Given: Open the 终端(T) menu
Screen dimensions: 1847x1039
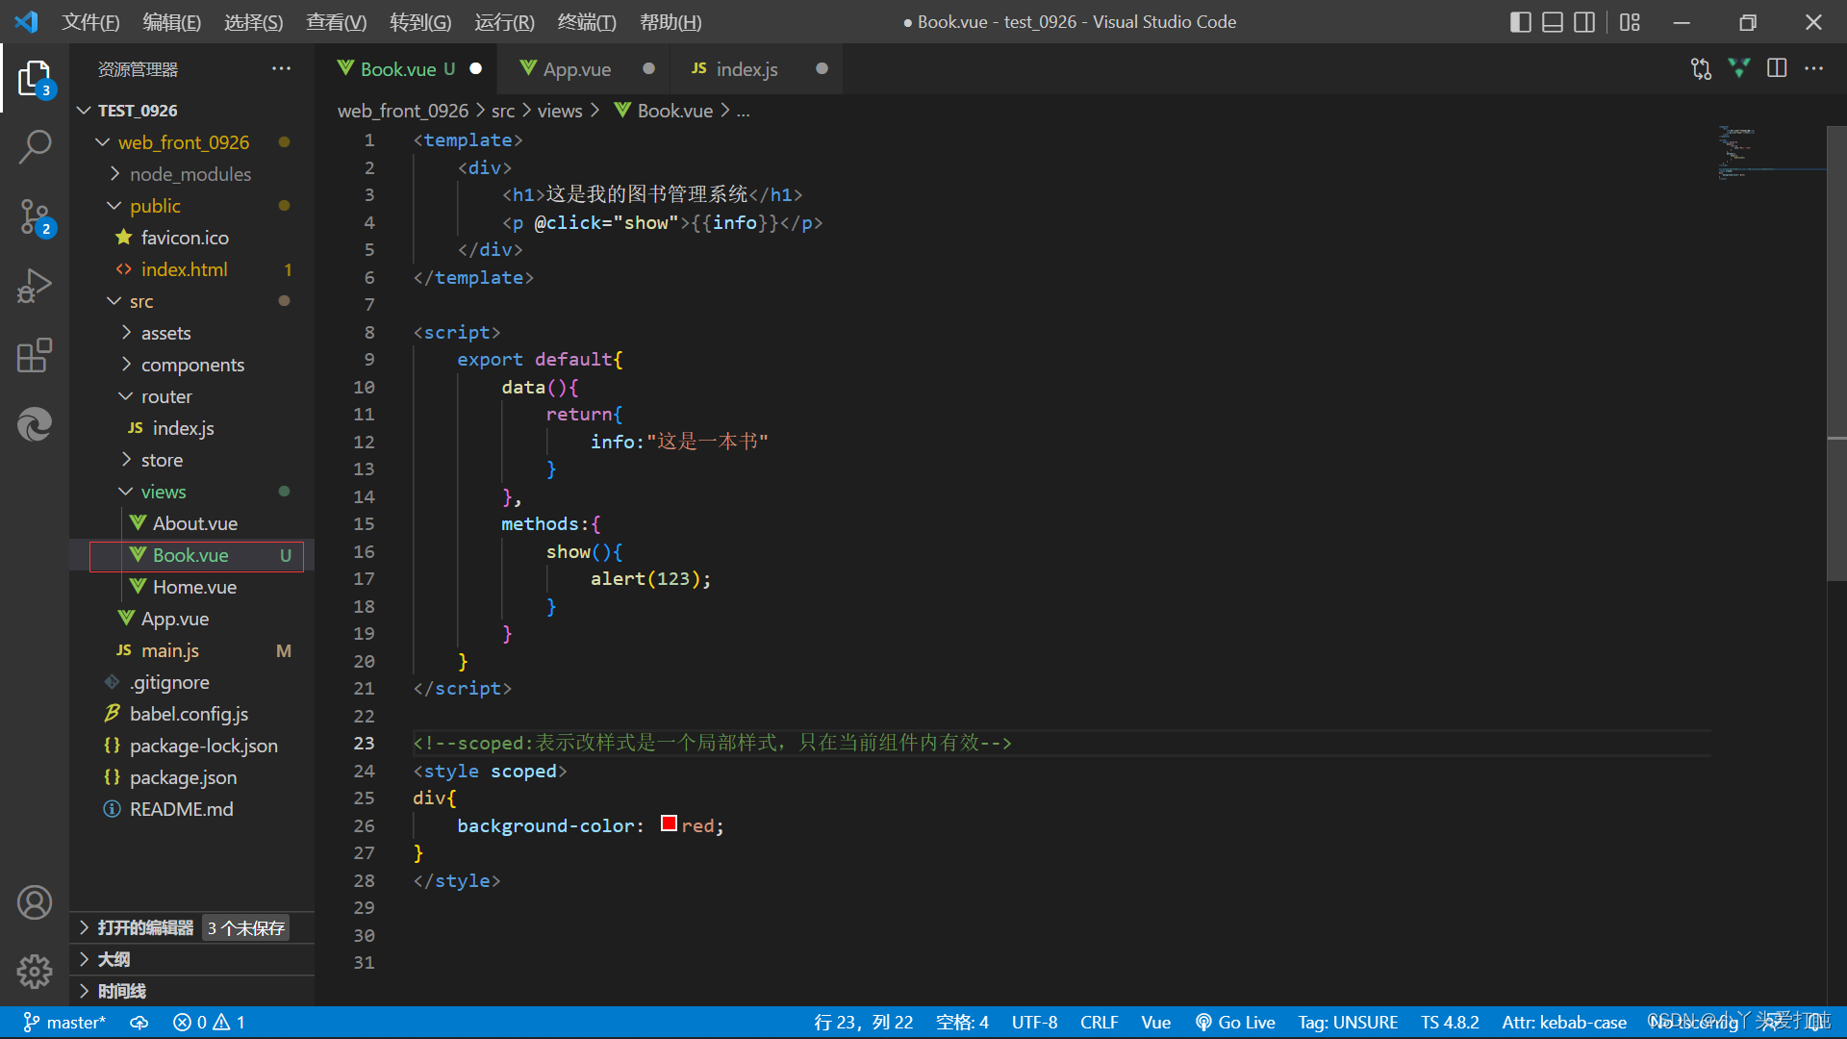Looking at the screenshot, I should pyautogui.click(x=587, y=21).
